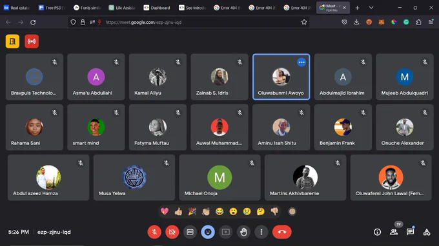Unmute the microphone in call controls
This screenshot has width=439, height=246.
pos(154,232)
